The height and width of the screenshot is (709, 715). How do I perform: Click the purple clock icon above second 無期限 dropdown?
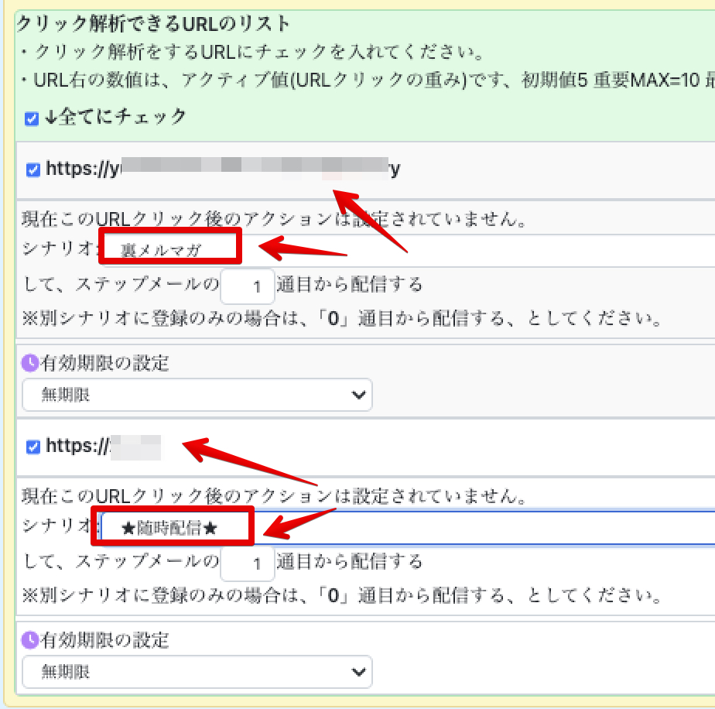[29, 640]
